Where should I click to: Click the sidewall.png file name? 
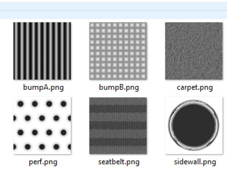coord(195,162)
